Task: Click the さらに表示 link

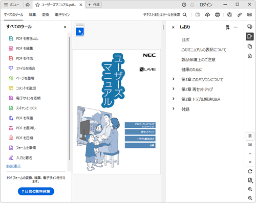Action: (13, 166)
